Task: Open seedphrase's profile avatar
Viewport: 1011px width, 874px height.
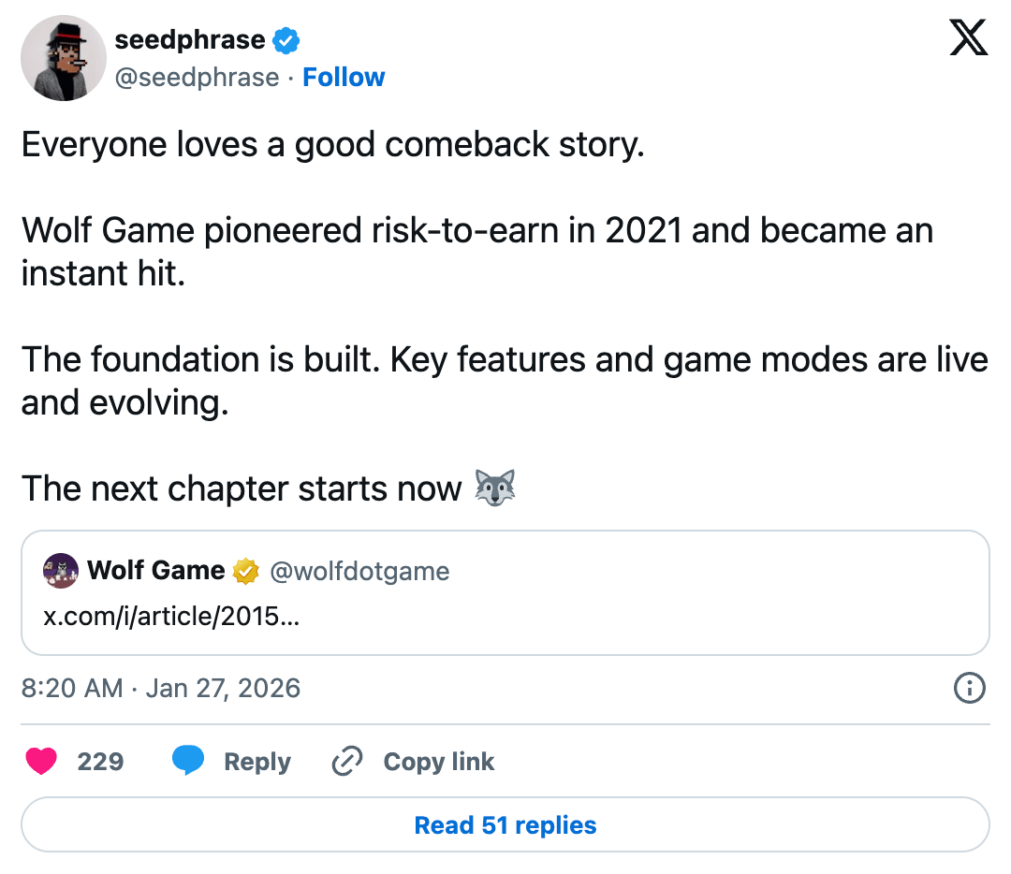Action: [x=63, y=58]
